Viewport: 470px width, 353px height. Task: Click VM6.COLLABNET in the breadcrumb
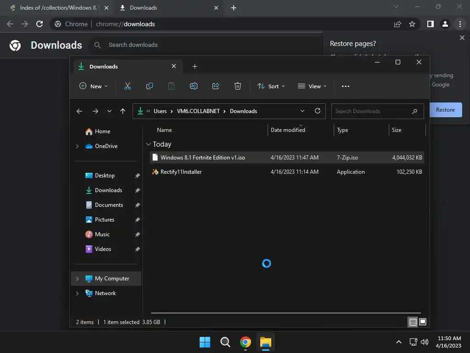pos(198,111)
